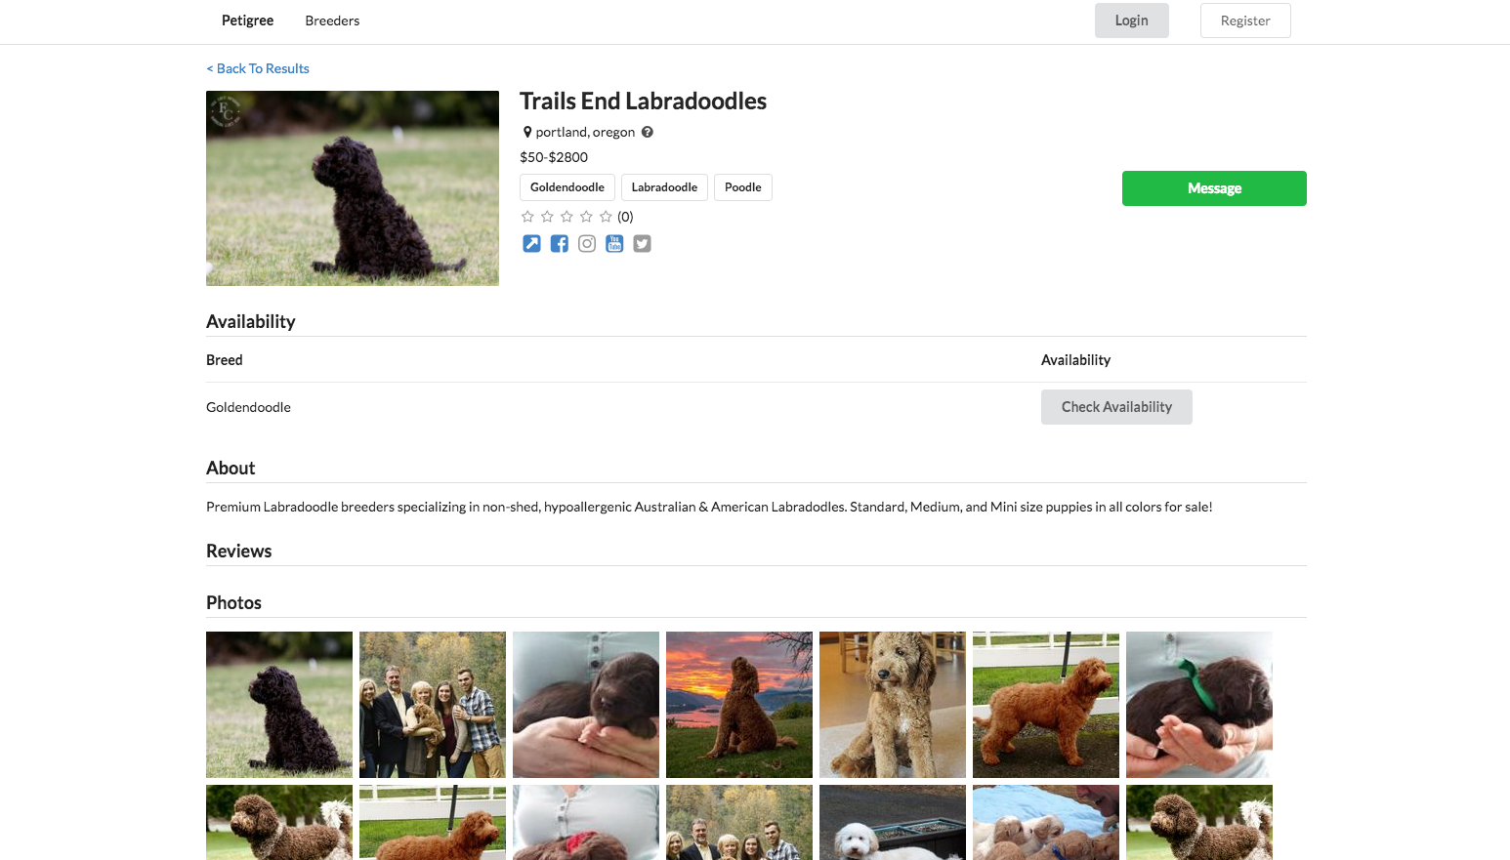Open the breeder's YouTube channel icon
Image resolution: width=1510 pixels, height=860 pixels.
pyautogui.click(x=614, y=244)
